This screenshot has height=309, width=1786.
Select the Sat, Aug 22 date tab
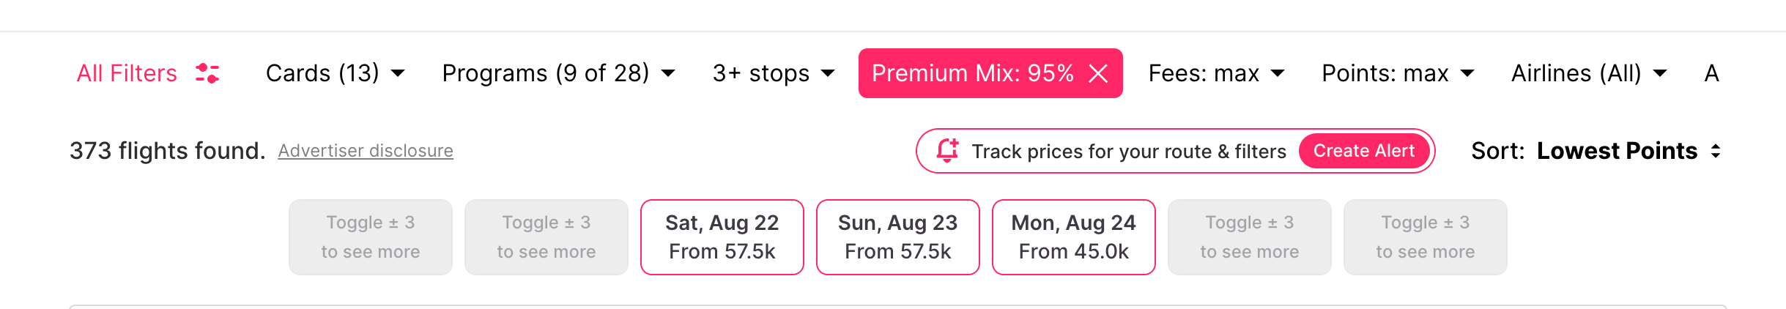pos(722,237)
